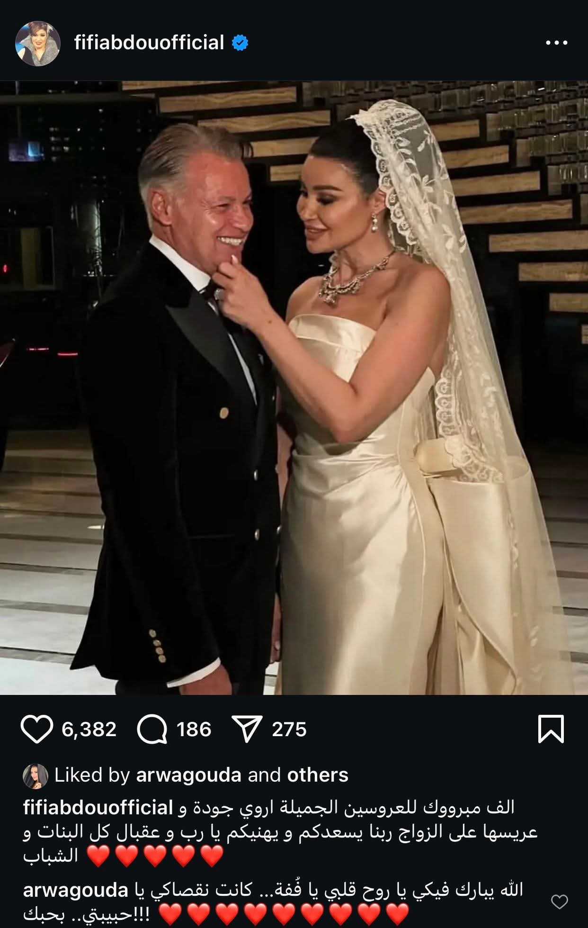Open the three-dot more options menu

[556, 43]
